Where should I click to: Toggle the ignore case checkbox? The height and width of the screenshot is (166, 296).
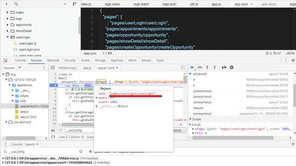coord(91,151)
